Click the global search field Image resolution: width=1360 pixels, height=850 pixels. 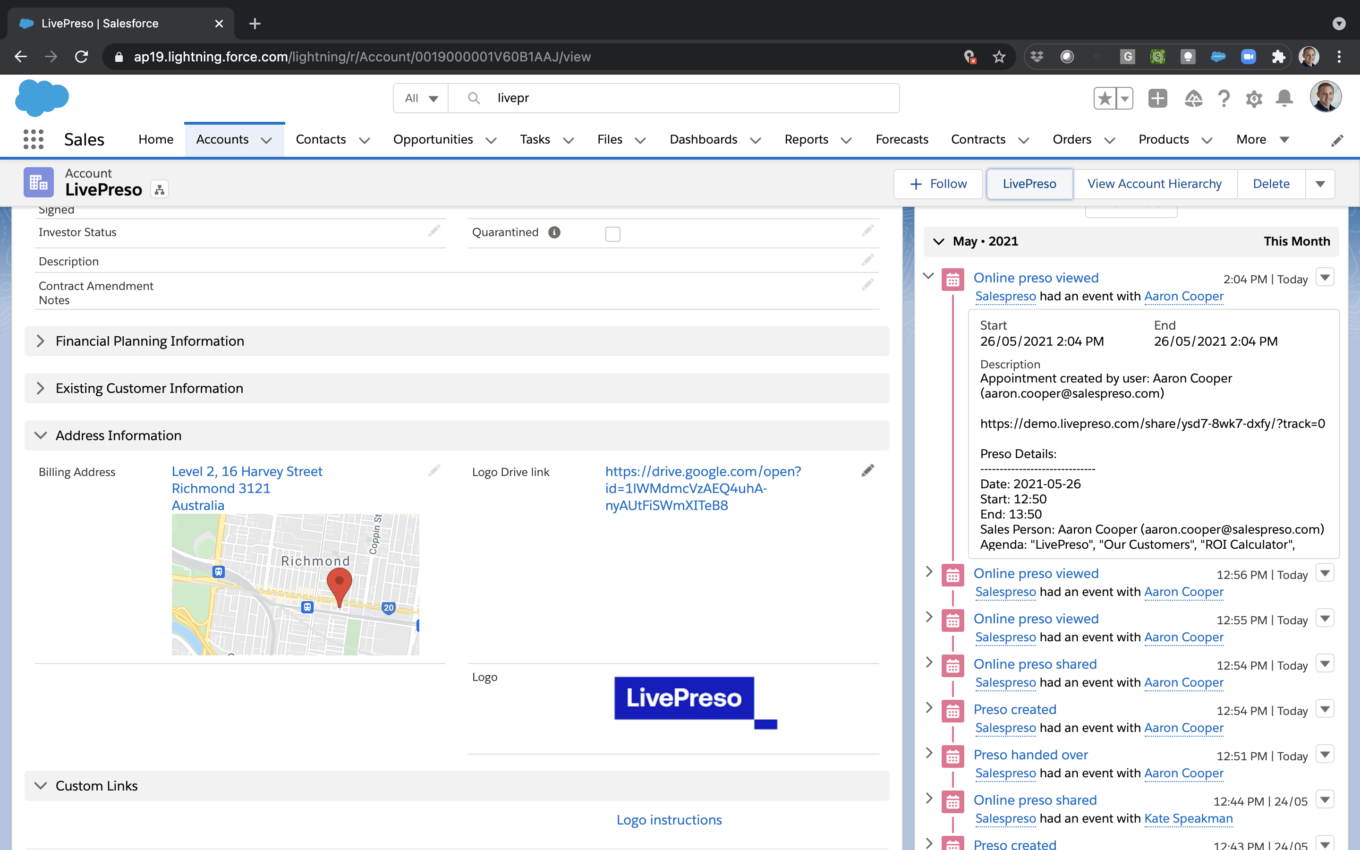674,98
